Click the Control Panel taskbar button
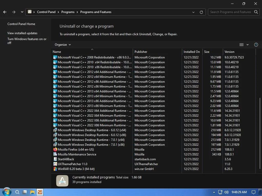The width and height of the screenshot is (262, 196). (40, 192)
